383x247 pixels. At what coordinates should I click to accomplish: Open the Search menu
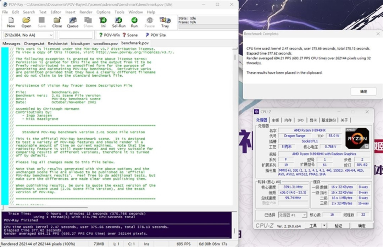pos(29,12)
